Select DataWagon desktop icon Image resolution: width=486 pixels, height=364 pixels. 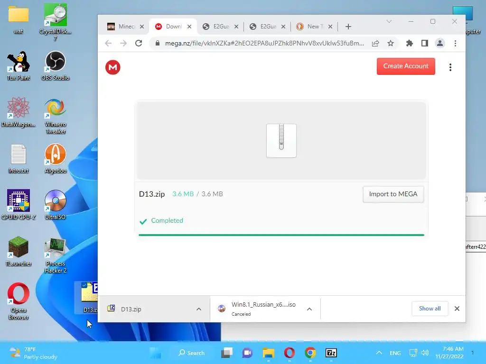click(x=19, y=112)
